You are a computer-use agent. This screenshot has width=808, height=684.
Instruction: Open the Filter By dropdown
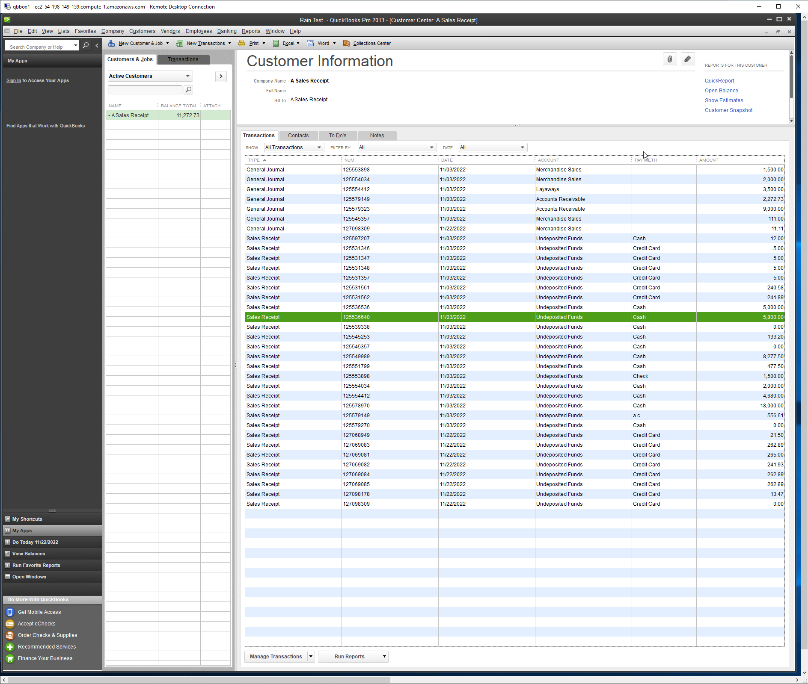397,147
